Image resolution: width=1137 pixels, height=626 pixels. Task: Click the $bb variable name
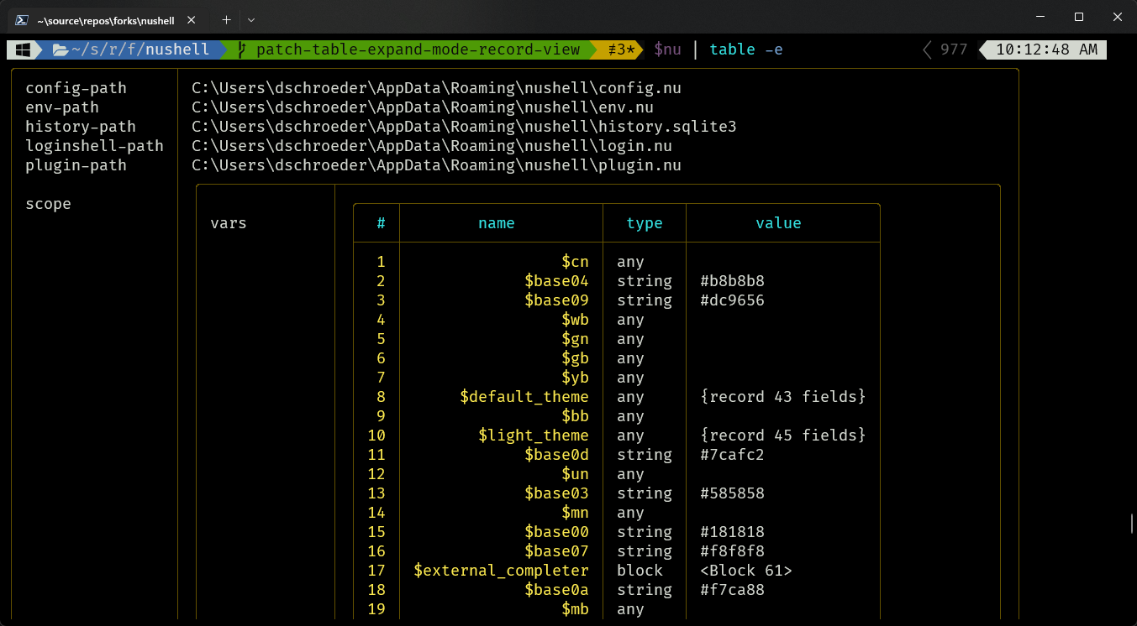pyautogui.click(x=575, y=416)
